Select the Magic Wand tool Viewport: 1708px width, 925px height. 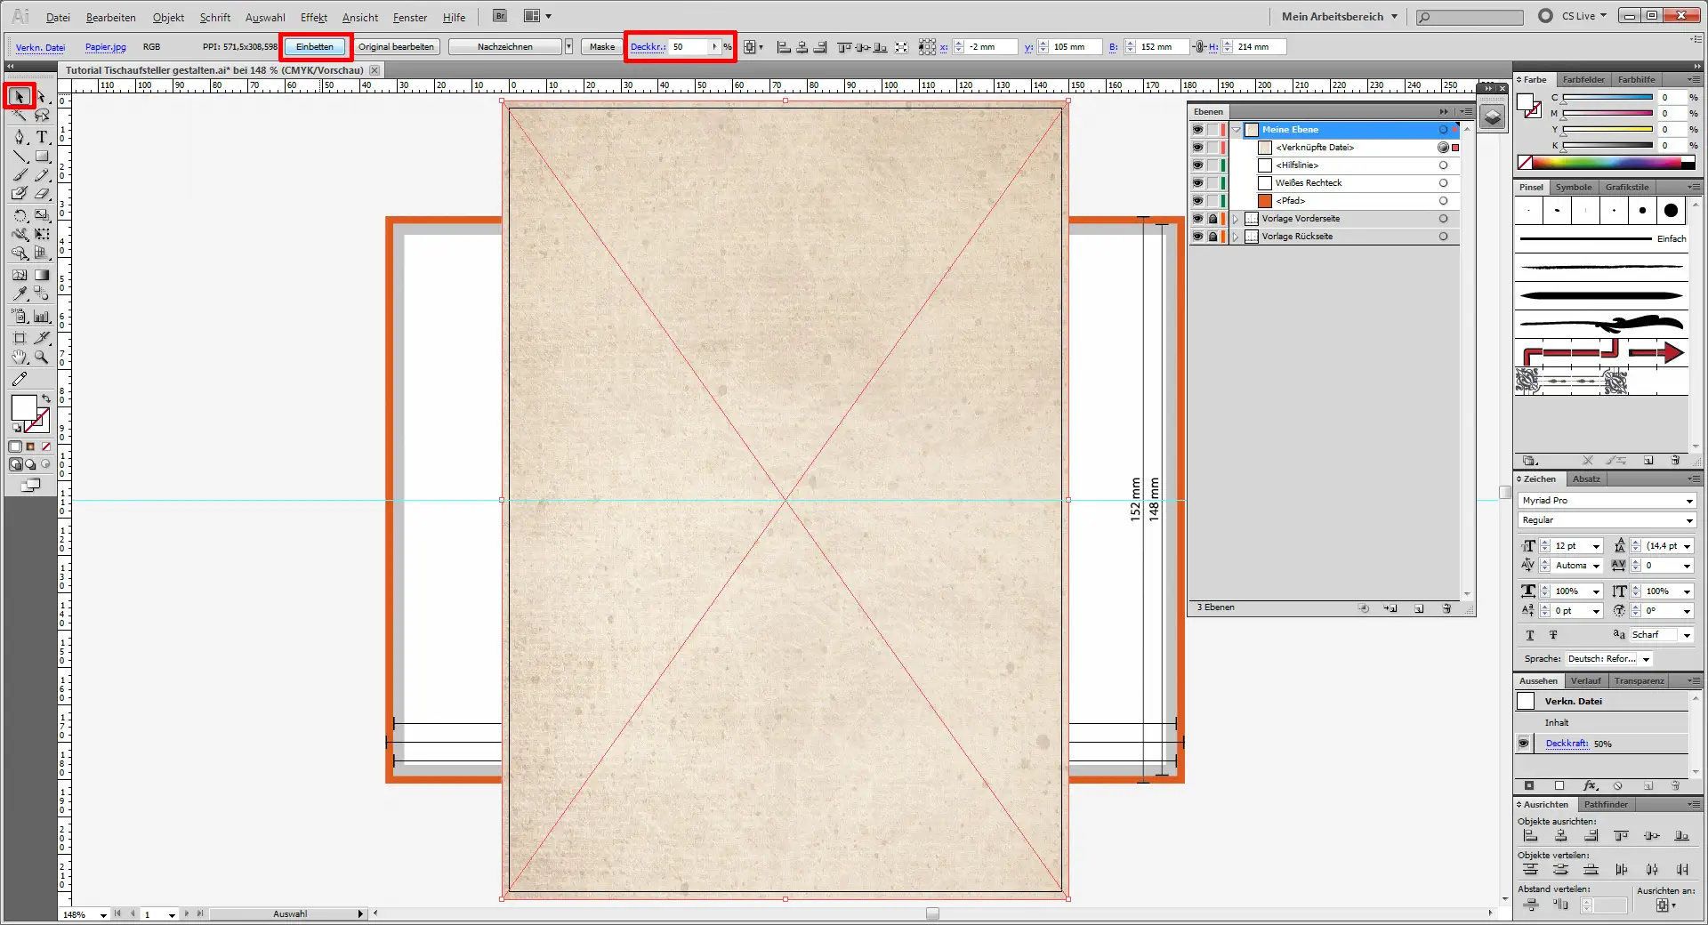[20, 116]
